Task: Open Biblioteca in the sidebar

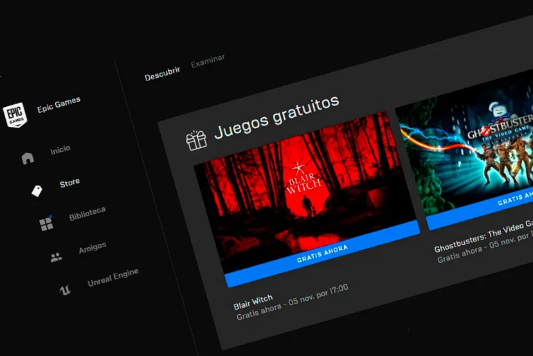Action: (87, 213)
